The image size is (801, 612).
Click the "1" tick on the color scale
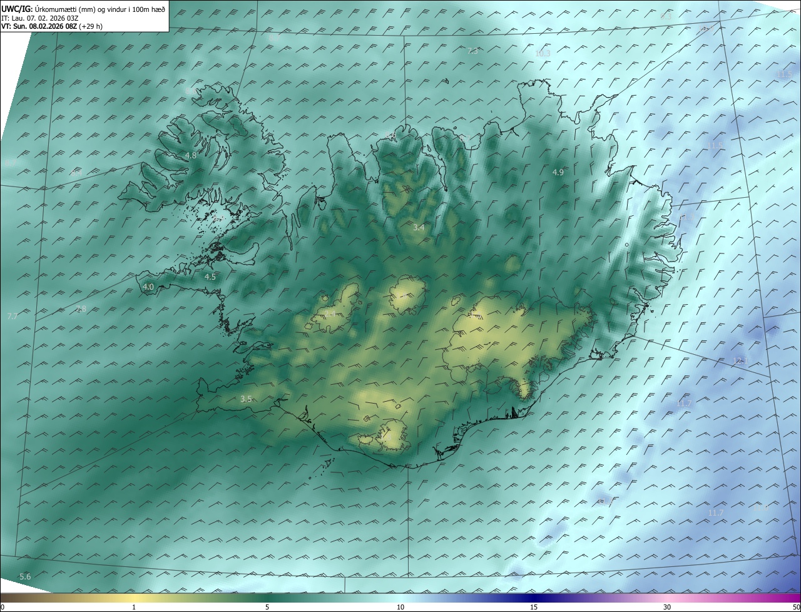(x=135, y=608)
